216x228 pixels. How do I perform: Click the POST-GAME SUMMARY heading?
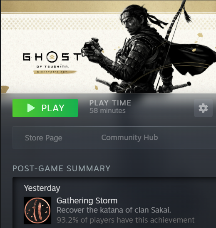pos(62,168)
